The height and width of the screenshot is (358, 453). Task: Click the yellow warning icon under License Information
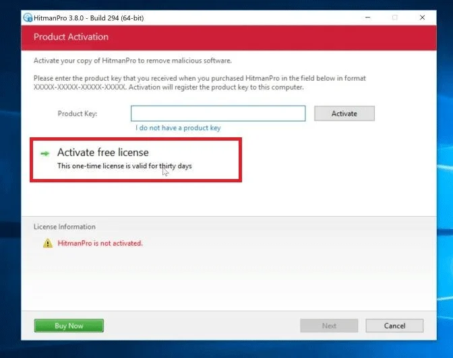pos(48,243)
